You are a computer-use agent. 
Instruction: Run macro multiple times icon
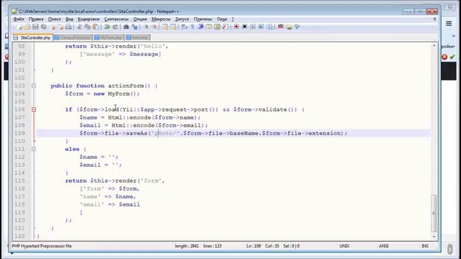(261, 27)
